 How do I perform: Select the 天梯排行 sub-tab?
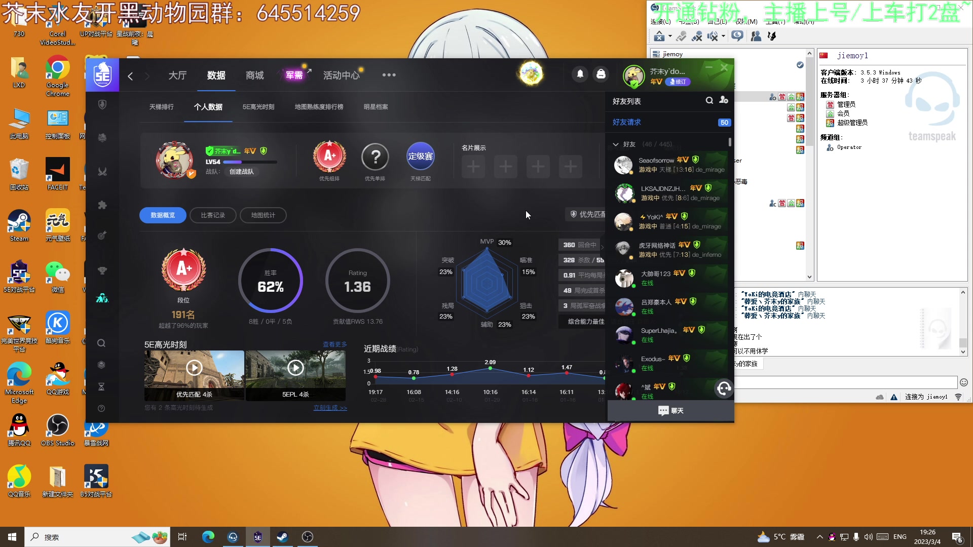click(161, 107)
